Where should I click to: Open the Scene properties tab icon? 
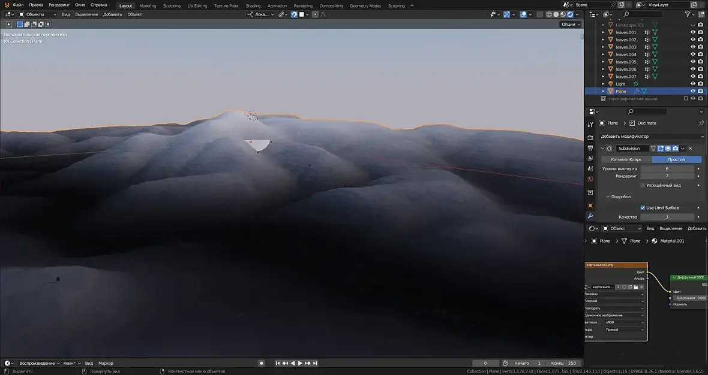coord(590,168)
